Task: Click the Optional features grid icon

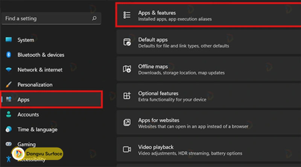Action: [127, 96]
